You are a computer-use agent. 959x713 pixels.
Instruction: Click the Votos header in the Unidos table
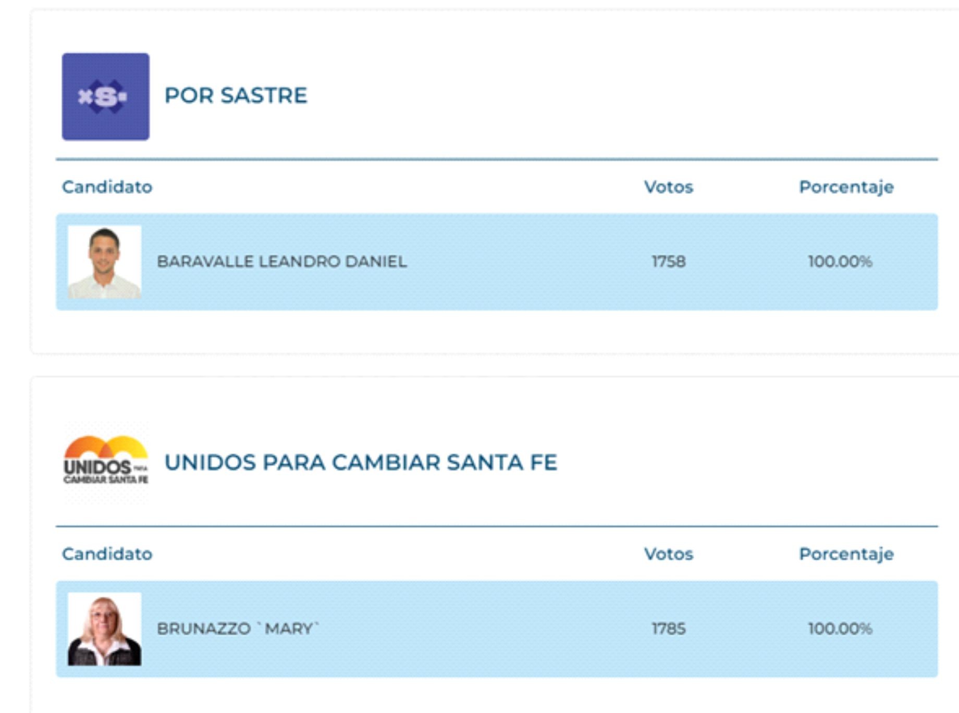point(669,554)
